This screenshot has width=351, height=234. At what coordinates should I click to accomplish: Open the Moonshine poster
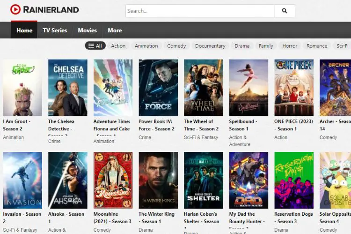113,180
